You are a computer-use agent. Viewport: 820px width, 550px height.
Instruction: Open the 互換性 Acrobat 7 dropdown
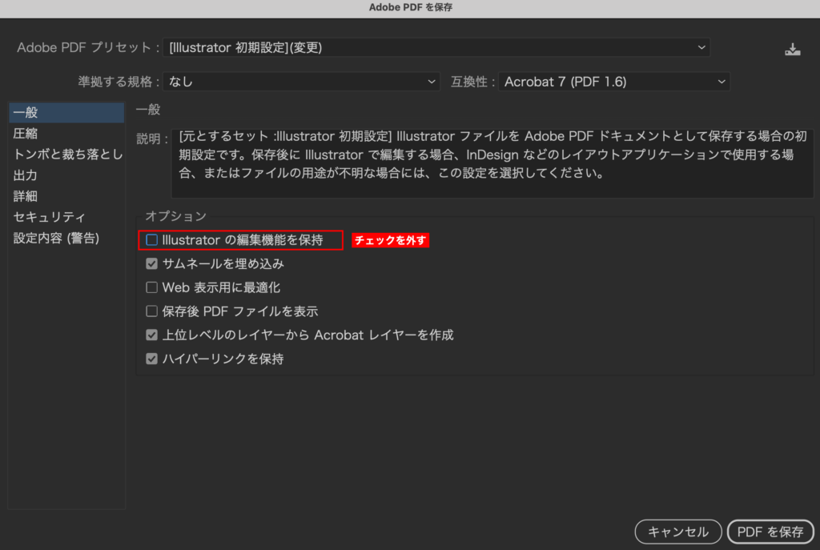click(x=614, y=82)
